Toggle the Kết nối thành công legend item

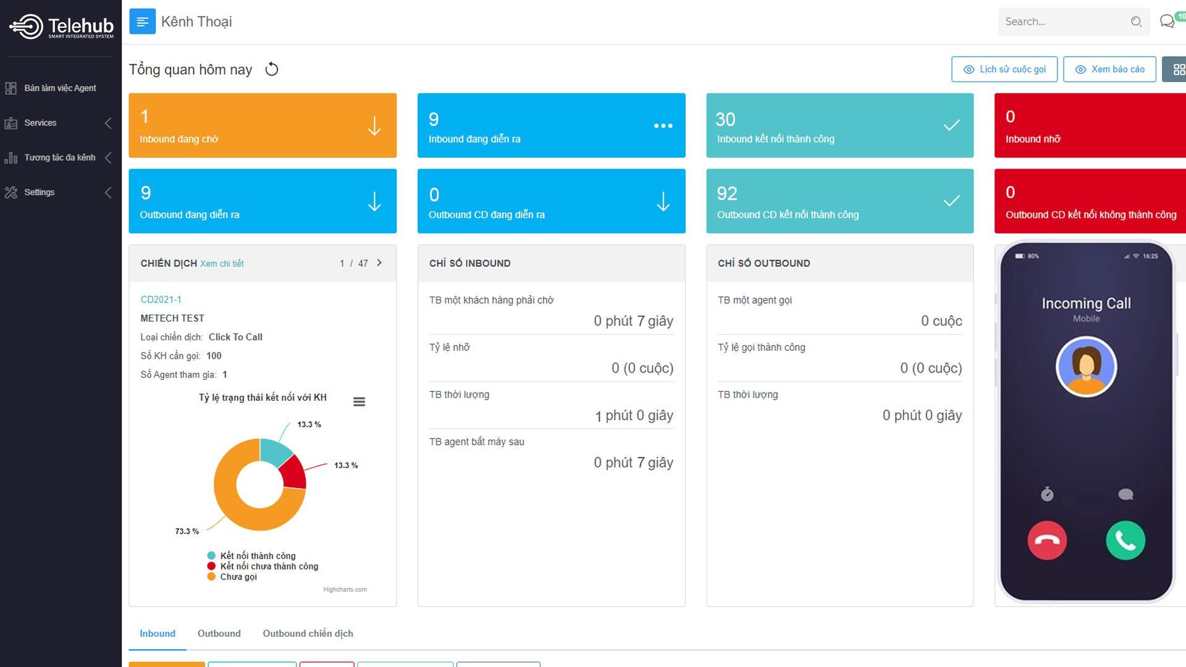pos(258,556)
